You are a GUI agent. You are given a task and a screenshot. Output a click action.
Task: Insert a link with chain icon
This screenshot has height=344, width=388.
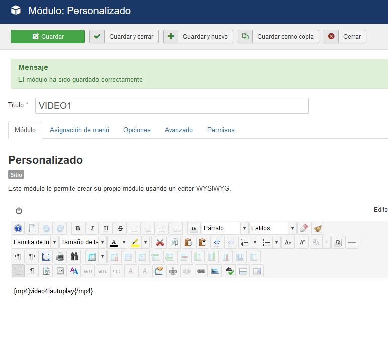tap(201, 271)
